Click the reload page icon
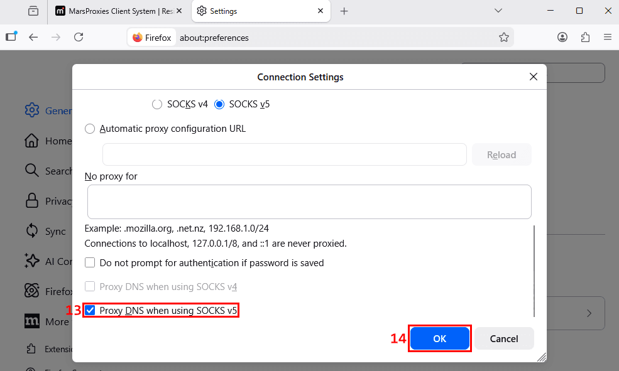Screen dimensions: 619x371 coord(79,37)
